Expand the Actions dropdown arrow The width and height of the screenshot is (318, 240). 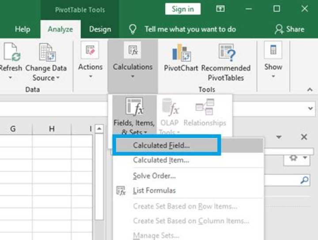(91, 76)
